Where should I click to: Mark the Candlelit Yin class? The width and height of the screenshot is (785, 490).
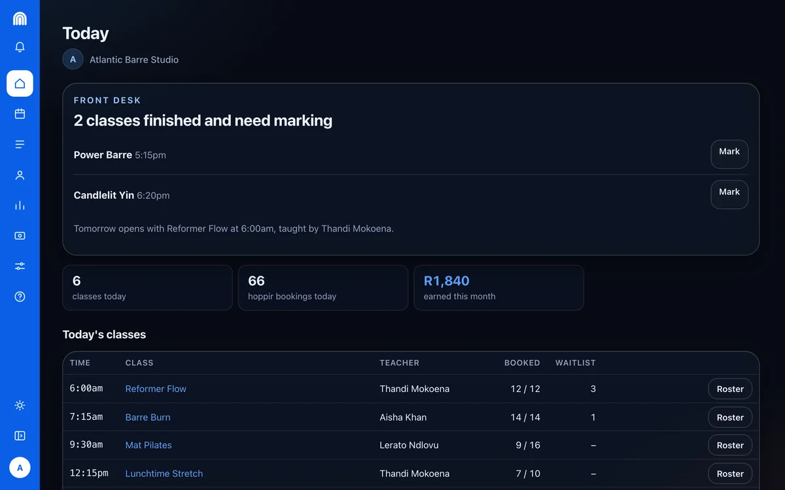coord(729,195)
